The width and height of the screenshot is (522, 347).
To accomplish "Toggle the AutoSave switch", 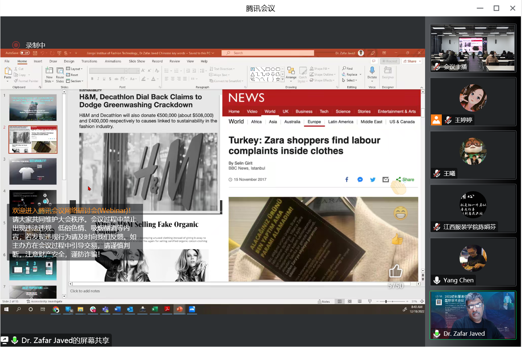I will click(25, 53).
